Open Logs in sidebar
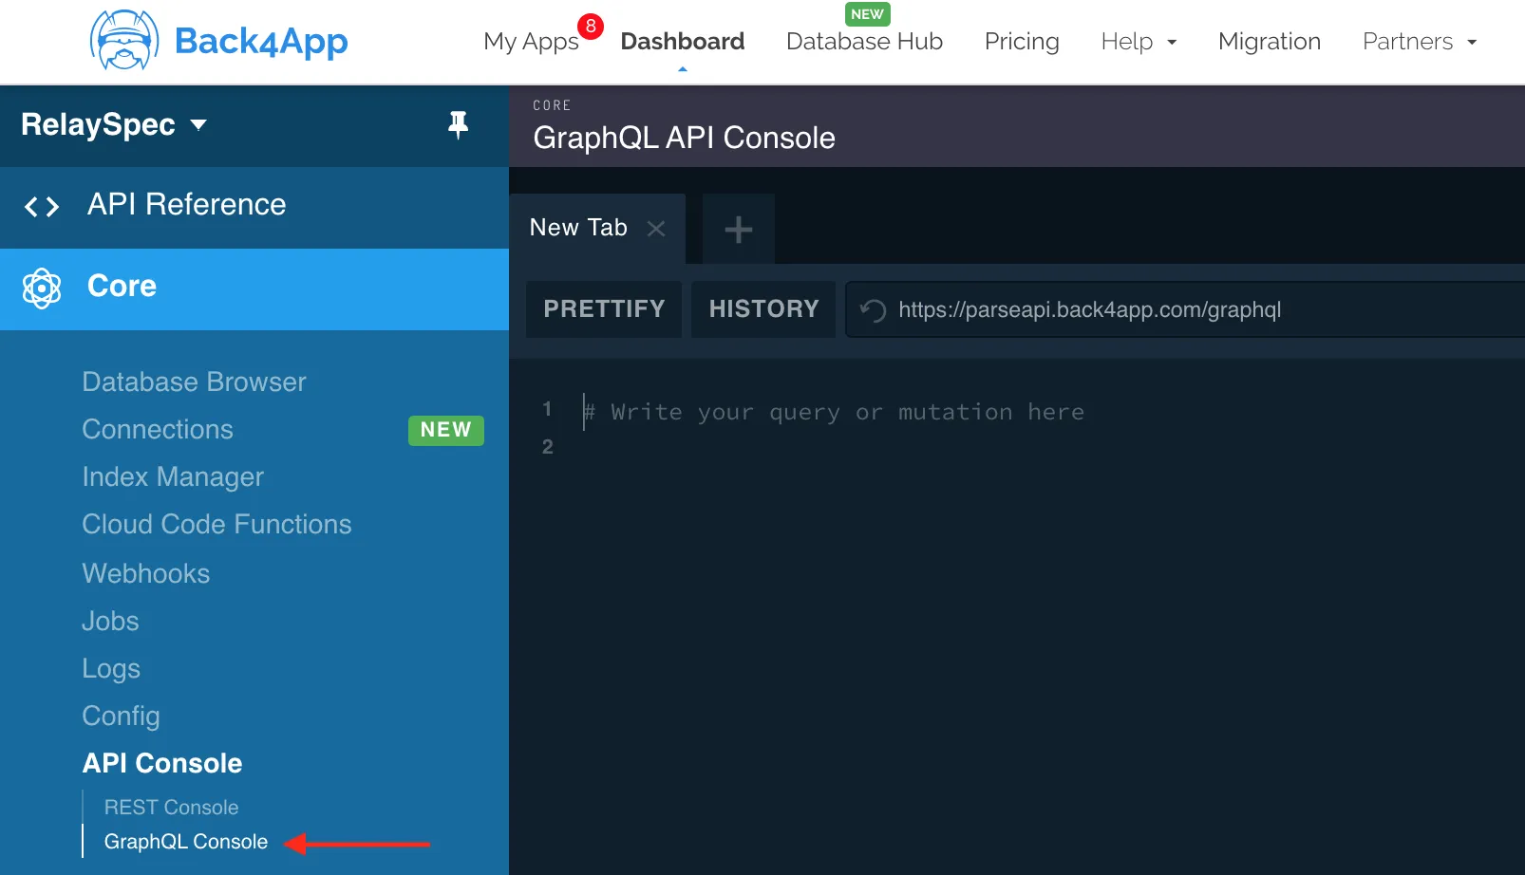This screenshot has width=1525, height=875. click(x=111, y=668)
